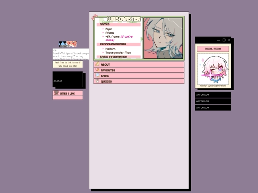The image size is (258, 193).
Task: Expand the ABOUT section
Action: click(x=139, y=64)
